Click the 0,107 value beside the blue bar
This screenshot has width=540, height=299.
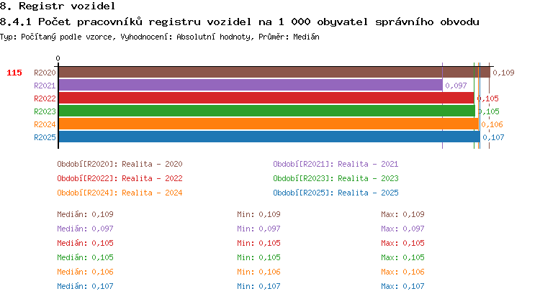tap(493, 137)
